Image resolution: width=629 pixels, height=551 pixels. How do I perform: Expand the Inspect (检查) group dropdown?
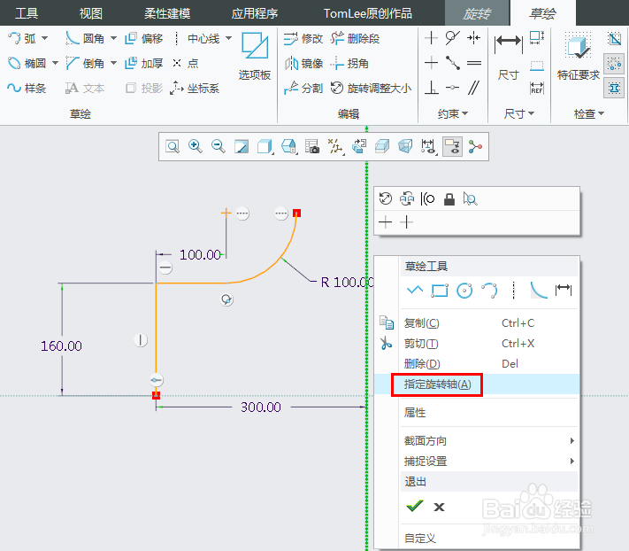tap(589, 114)
